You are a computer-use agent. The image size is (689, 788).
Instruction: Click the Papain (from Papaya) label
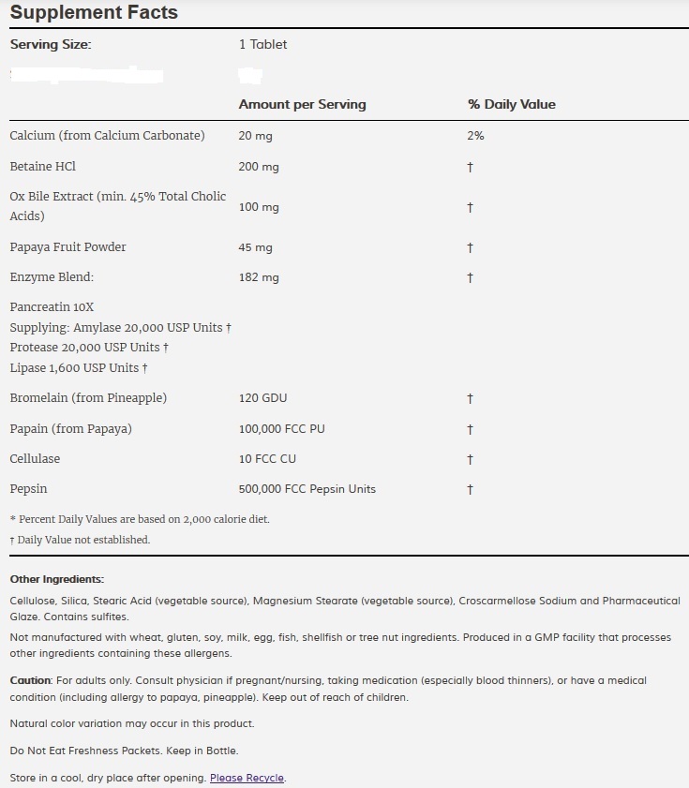(x=70, y=429)
